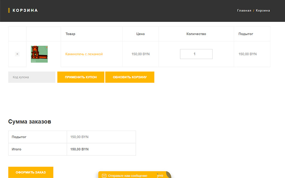Select the Цена column header
This screenshot has height=178, width=285.
[140, 34]
